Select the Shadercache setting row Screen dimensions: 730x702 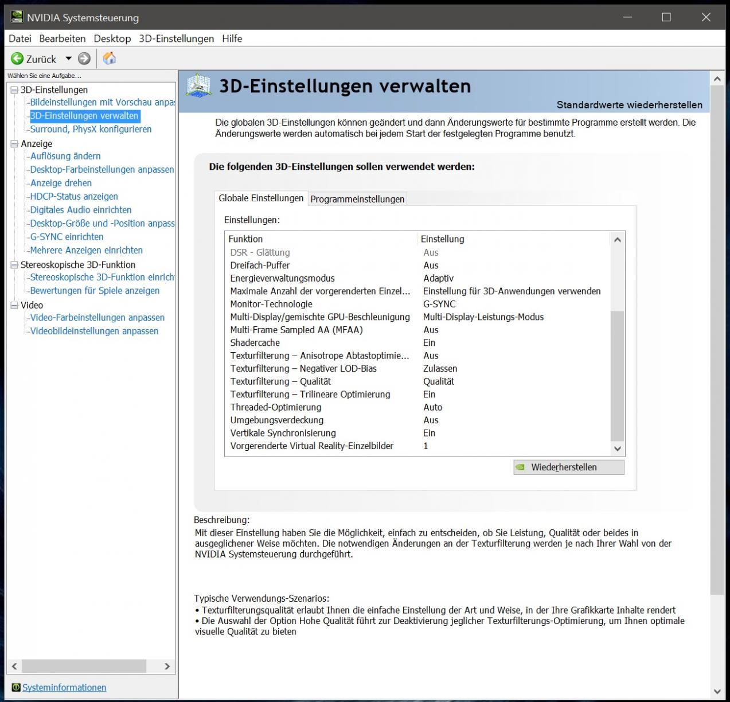[x=417, y=343]
